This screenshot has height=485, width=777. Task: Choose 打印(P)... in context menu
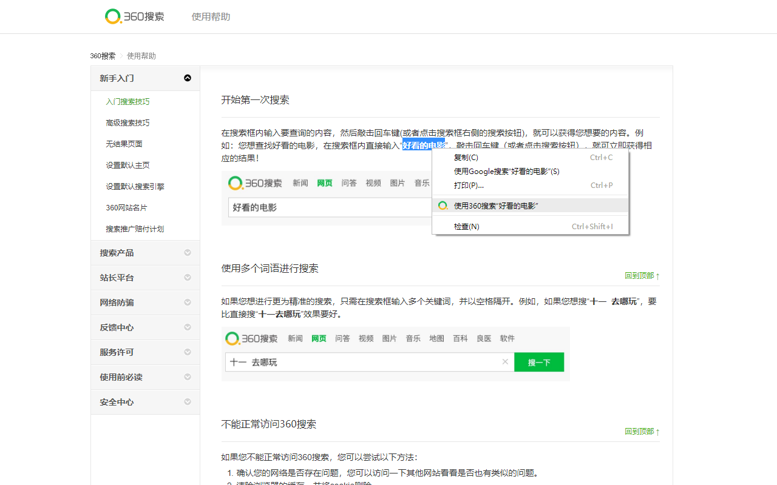coord(530,186)
